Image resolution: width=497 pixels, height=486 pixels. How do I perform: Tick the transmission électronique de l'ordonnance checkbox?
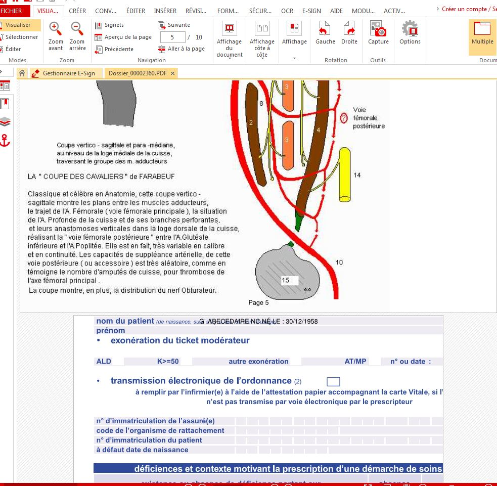coord(333,381)
